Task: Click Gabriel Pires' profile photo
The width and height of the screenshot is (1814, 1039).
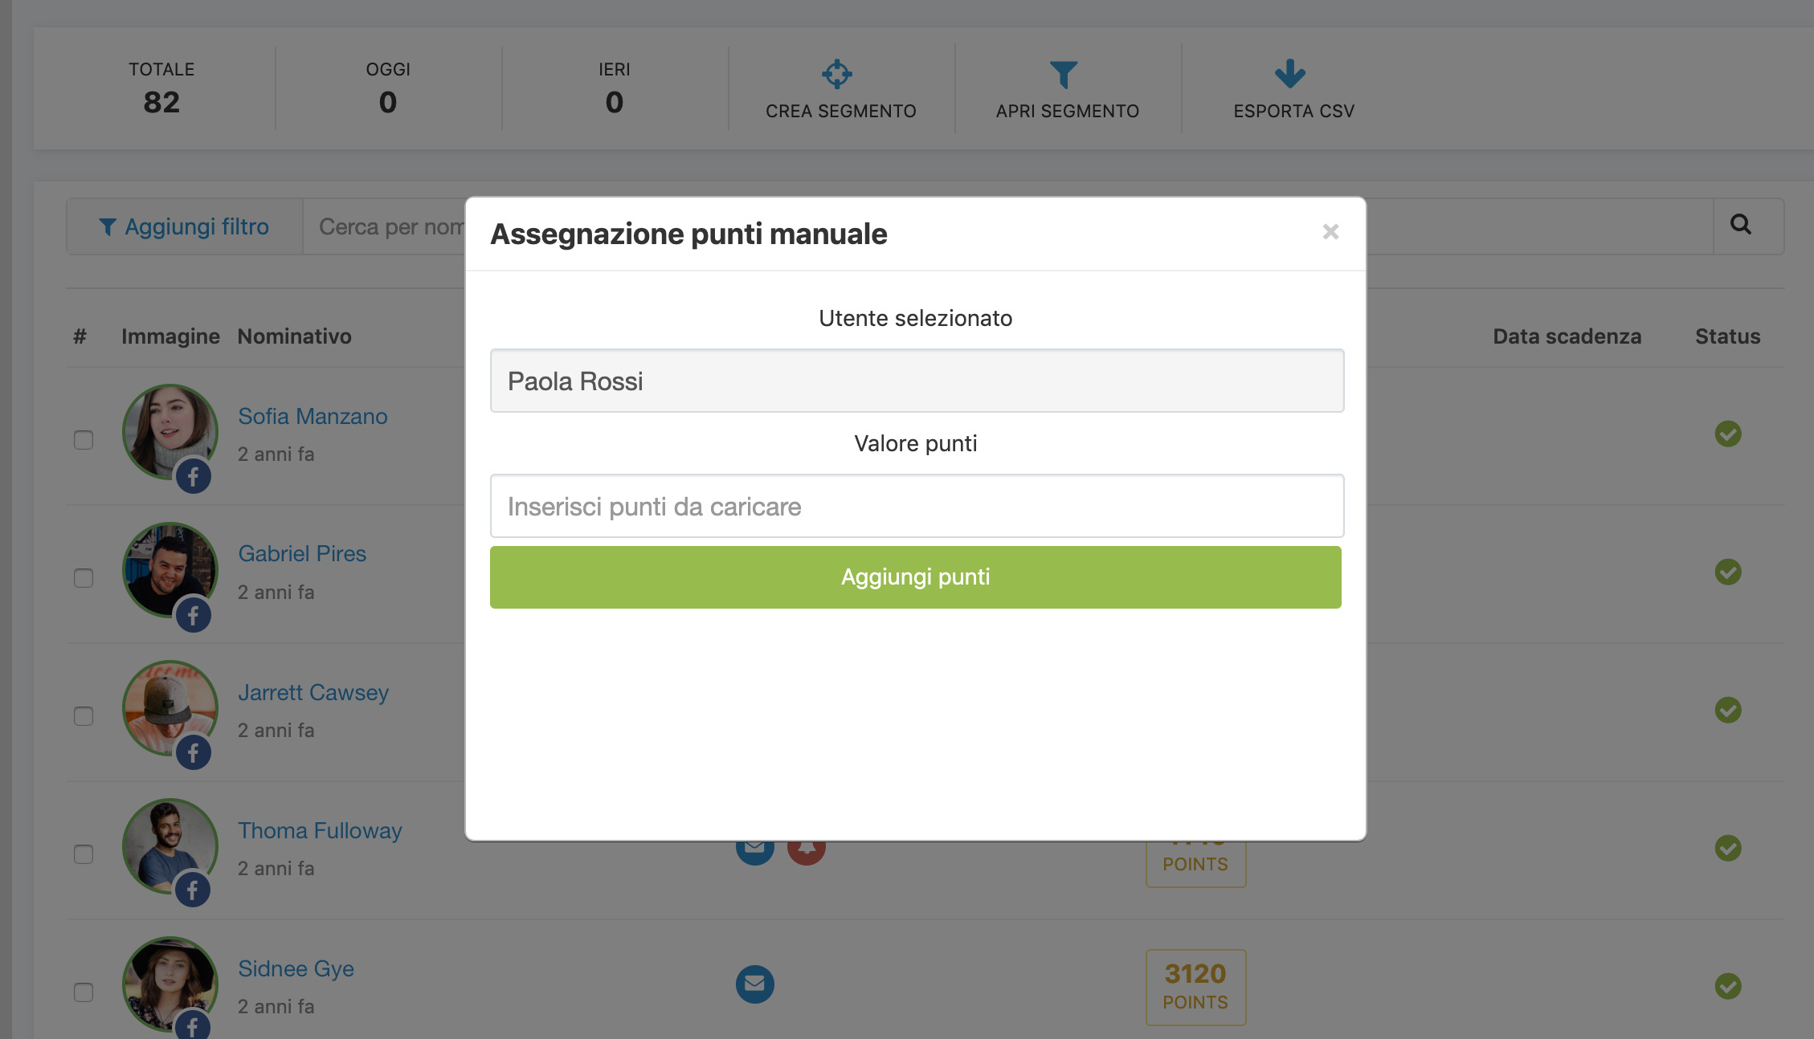Action: [x=170, y=570]
